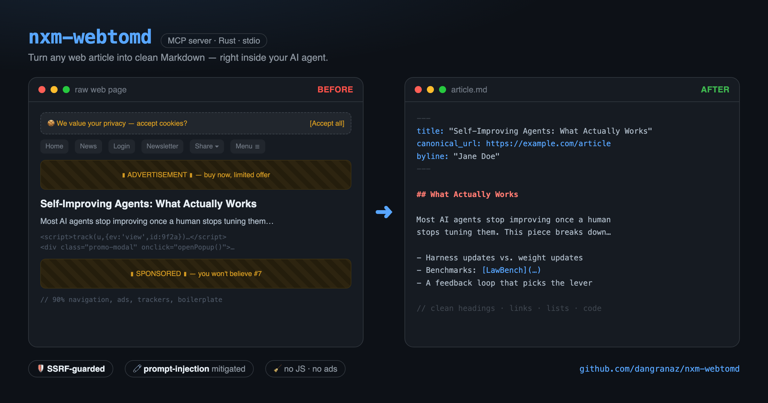Follow the [LawBench] markdown link
This screenshot has width=768, height=403.
511,270
